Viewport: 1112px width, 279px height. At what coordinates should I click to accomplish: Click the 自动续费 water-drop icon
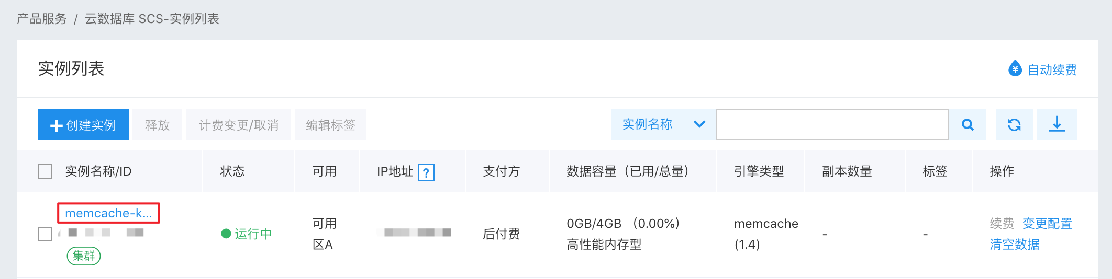[1015, 68]
